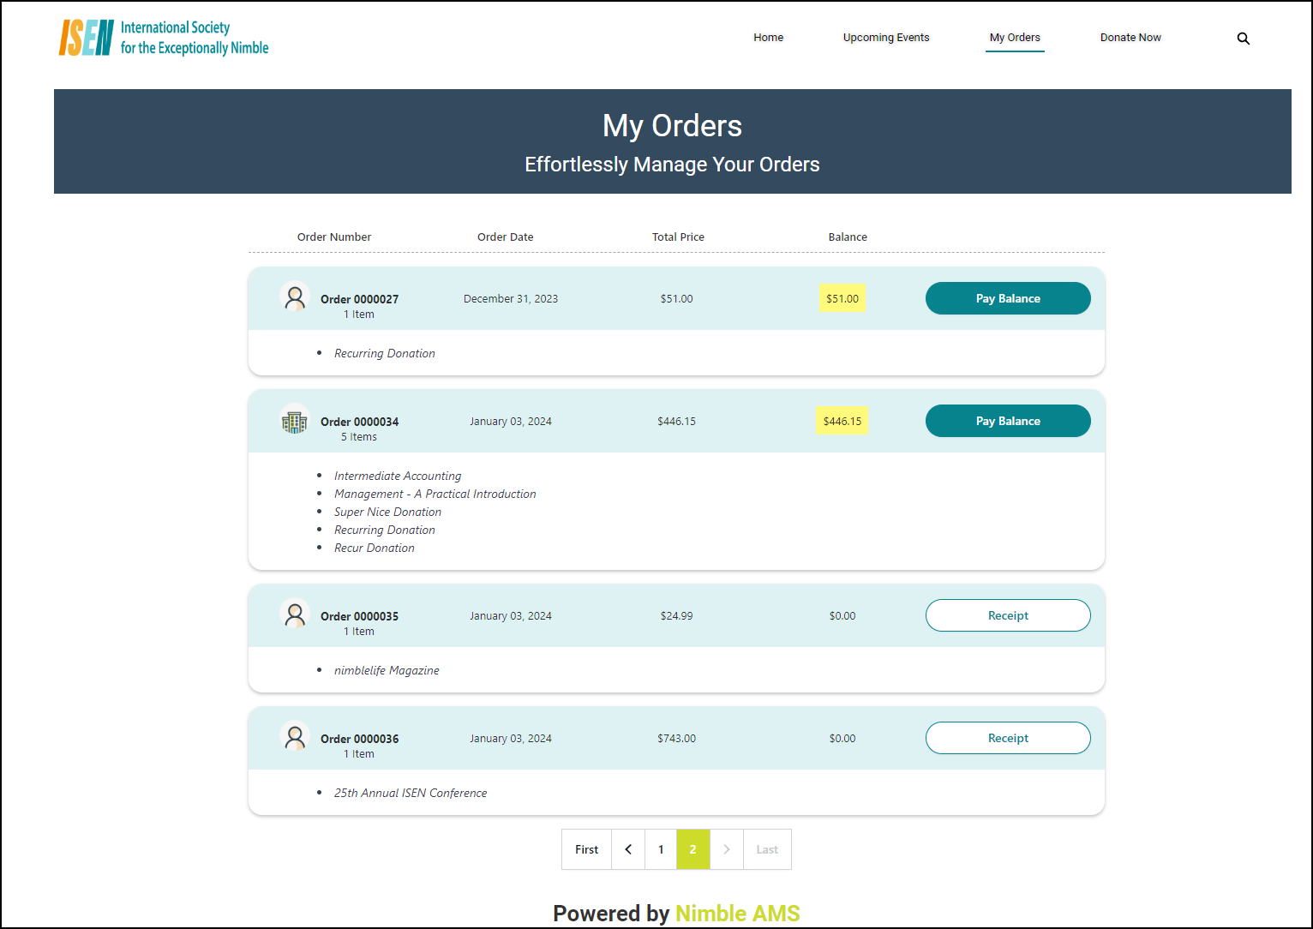The height and width of the screenshot is (929, 1313).
Task: Click the Nimble AMS footer link
Action: coord(737,914)
